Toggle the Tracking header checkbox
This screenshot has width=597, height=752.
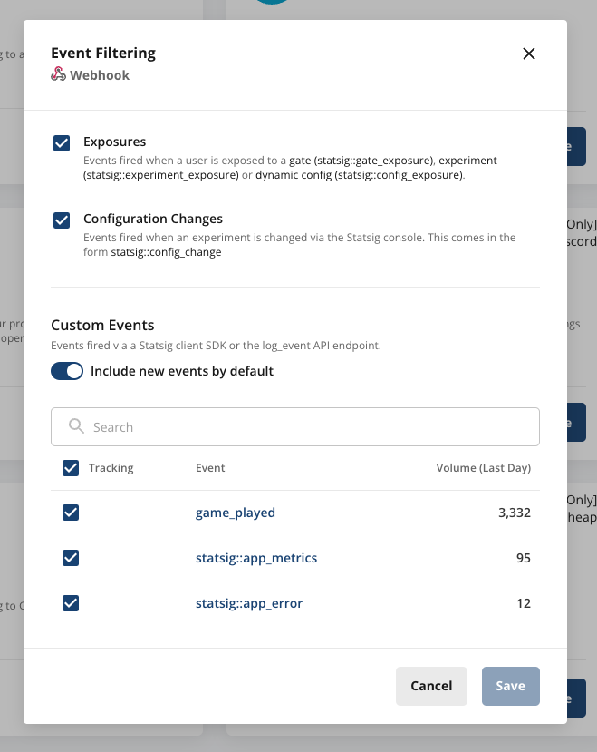[71, 468]
